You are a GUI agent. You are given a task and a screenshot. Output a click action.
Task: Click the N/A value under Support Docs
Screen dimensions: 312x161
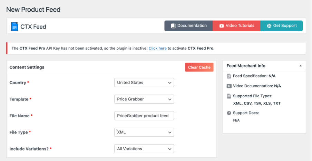[x=236, y=120]
